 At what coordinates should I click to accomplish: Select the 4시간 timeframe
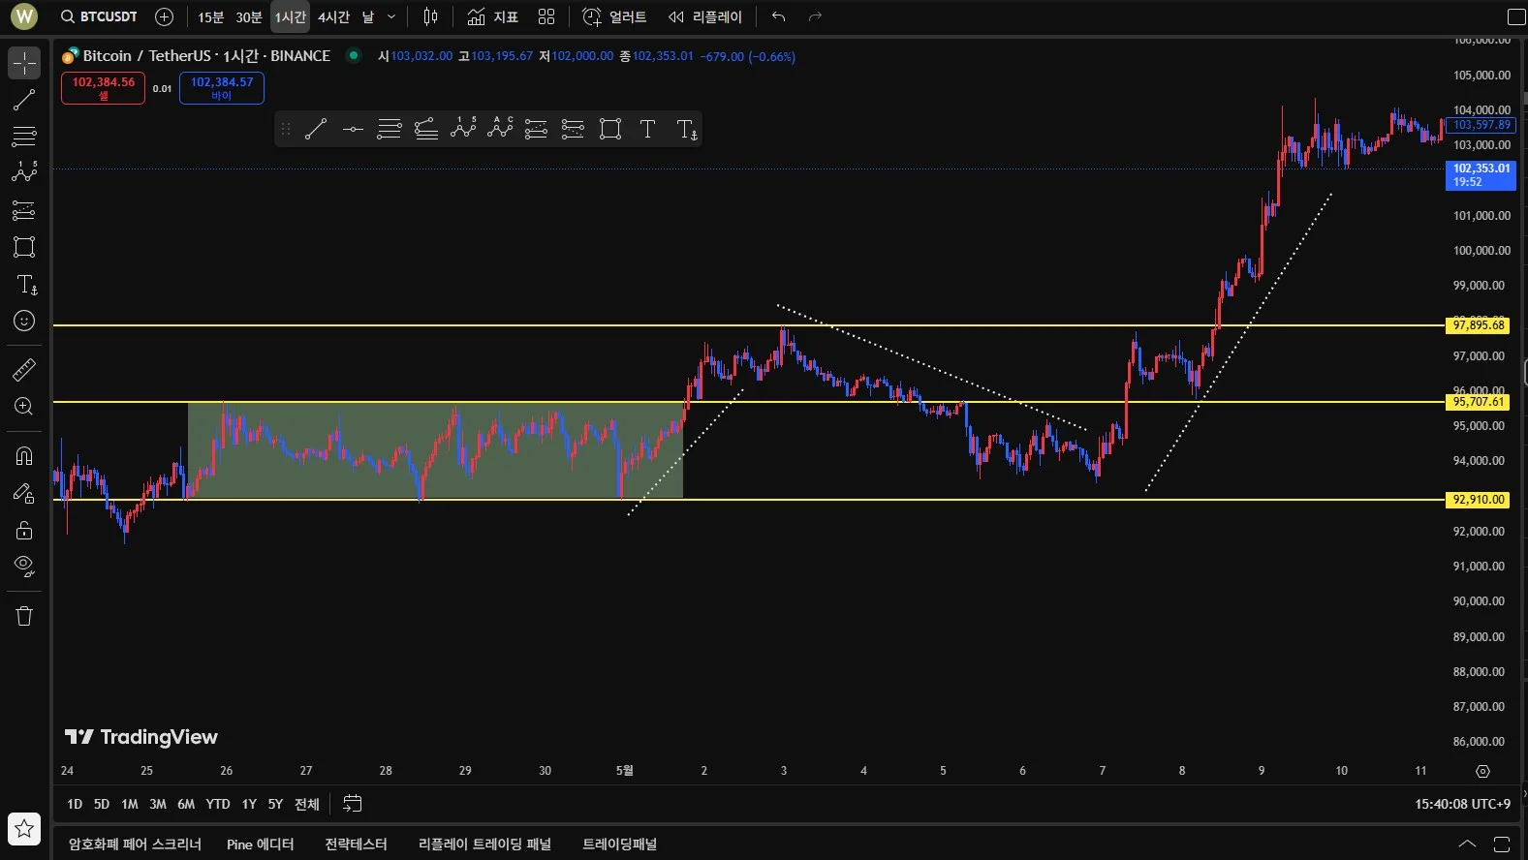click(333, 17)
